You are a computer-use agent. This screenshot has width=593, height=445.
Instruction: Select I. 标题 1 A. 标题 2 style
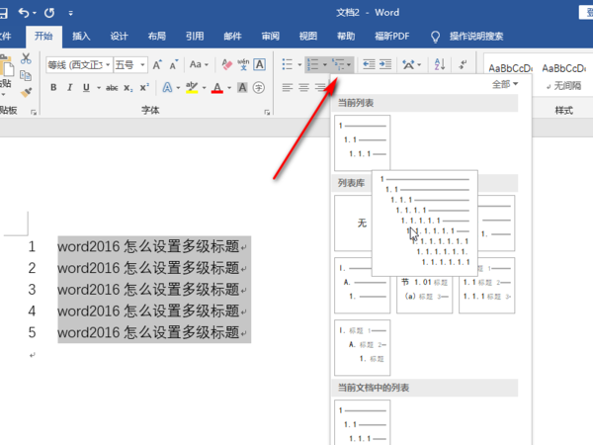362,347
